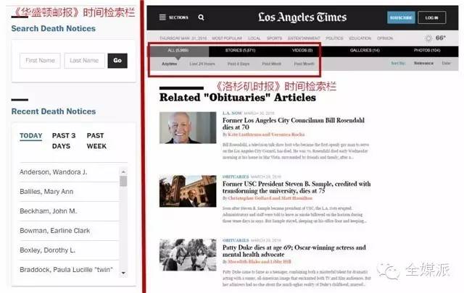This screenshot has height=293, width=464.
Task: Sort results by Relevance
Action: pos(423,63)
